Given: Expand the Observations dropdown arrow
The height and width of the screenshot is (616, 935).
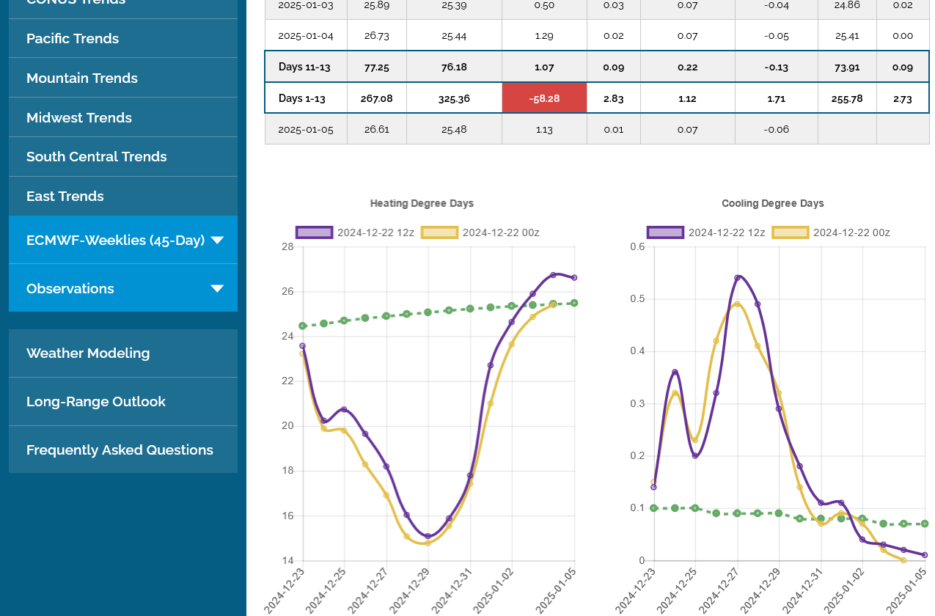Looking at the screenshot, I should click(217, 288).
